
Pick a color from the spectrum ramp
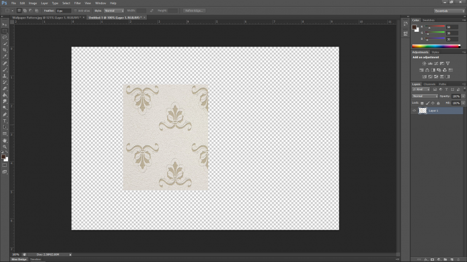pos(436,46)
